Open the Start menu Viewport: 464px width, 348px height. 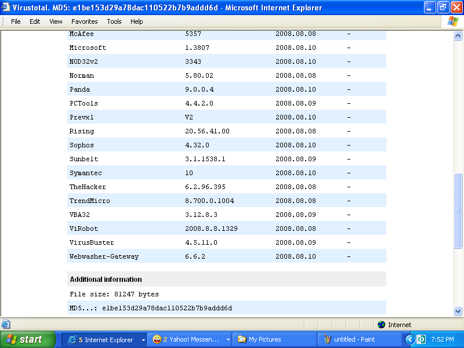pyautogui.click(x=27, y=339)
